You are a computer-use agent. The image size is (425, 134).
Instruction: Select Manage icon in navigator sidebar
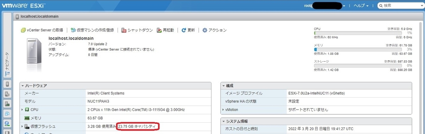[7, 94]
